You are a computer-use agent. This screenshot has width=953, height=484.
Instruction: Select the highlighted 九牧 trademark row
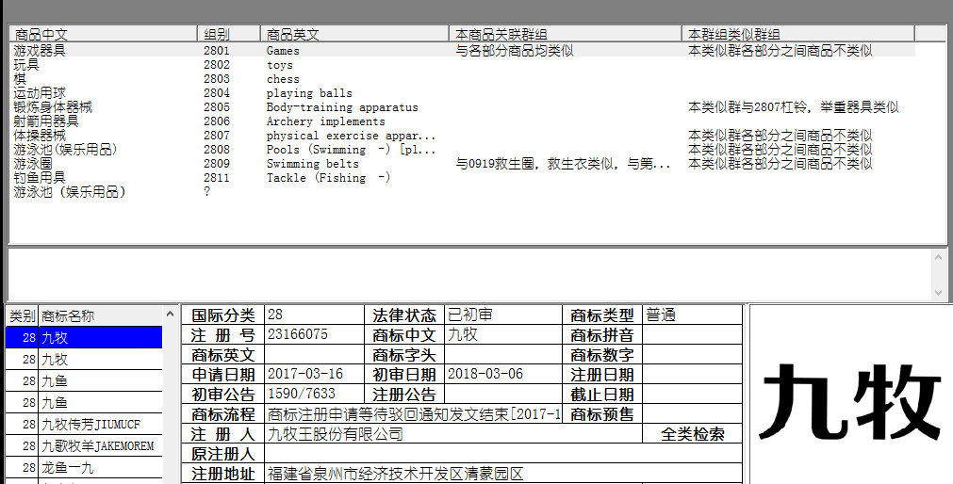click(84, 338)
